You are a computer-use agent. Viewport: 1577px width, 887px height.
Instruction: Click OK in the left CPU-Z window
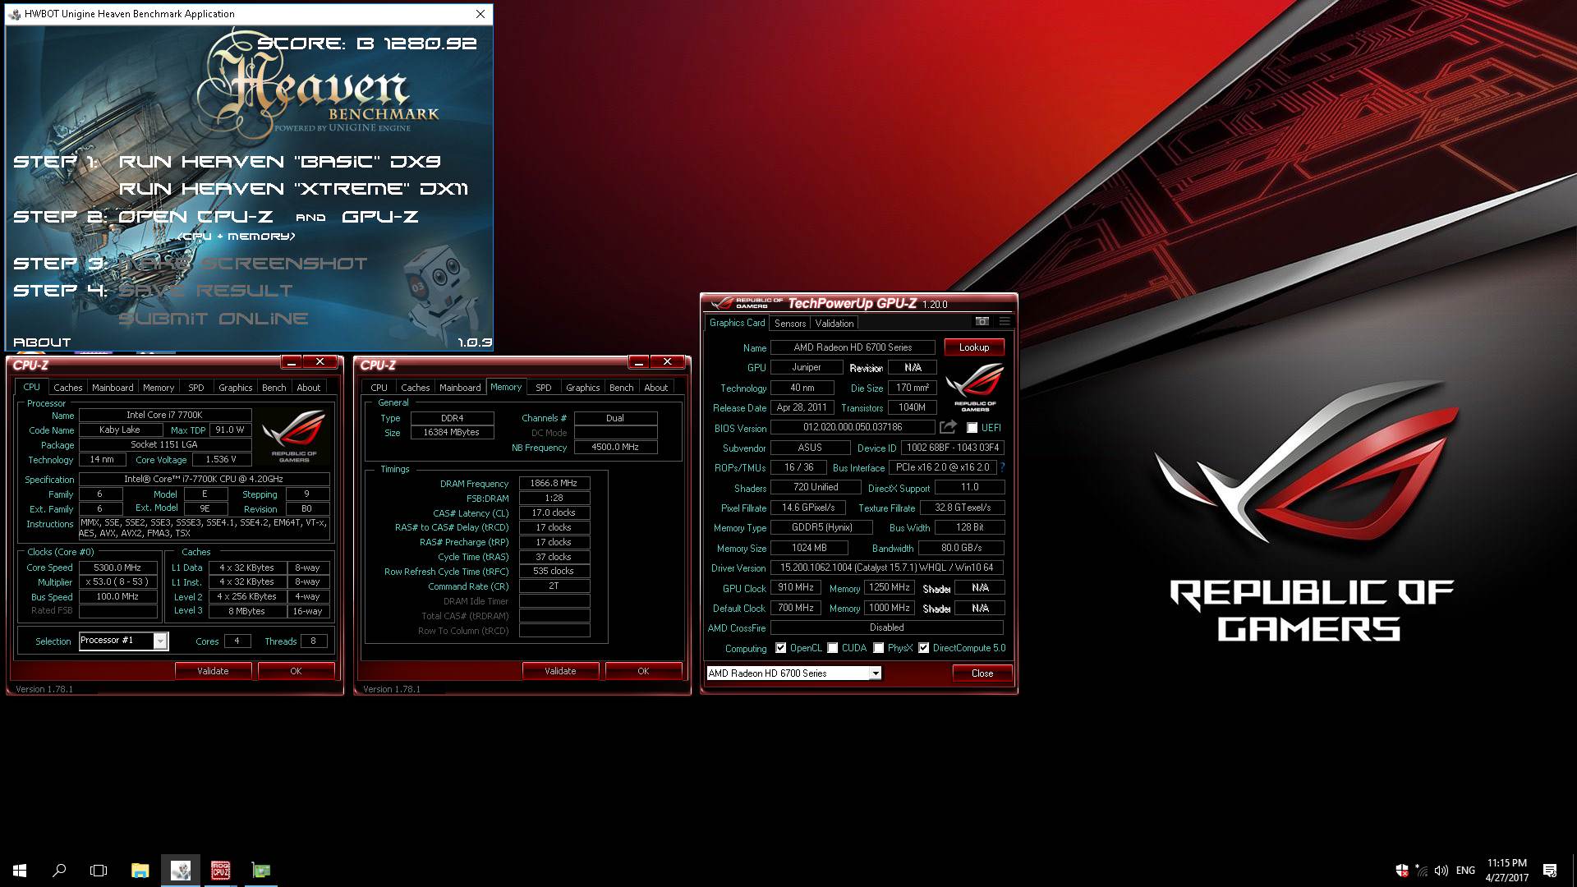coord(296,671)
